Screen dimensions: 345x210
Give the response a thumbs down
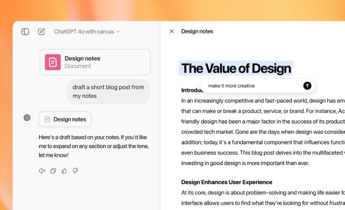tap(75, 171)
